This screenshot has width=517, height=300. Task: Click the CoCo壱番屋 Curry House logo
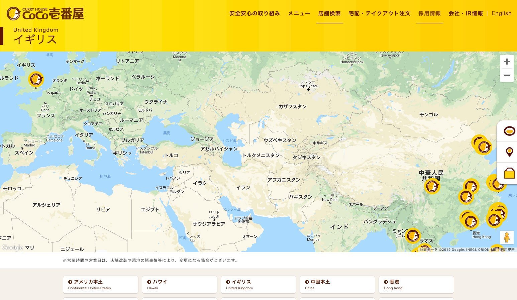tap(45, 13)
